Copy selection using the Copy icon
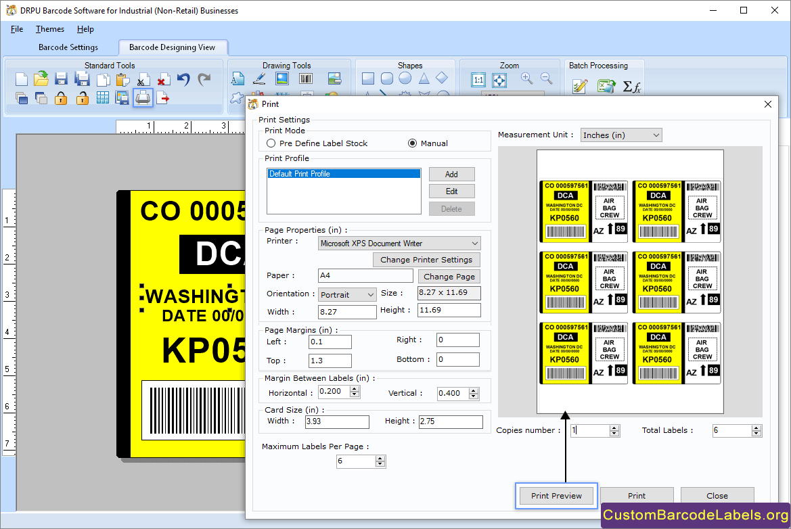Screen dimensions: 791x529 coord(103,80)
